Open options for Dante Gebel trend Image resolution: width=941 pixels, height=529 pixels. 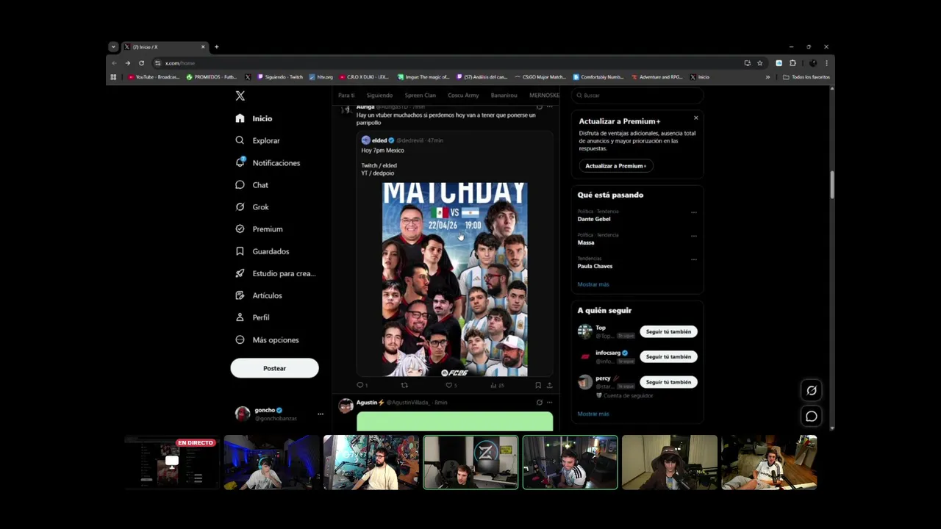(693, 212)
